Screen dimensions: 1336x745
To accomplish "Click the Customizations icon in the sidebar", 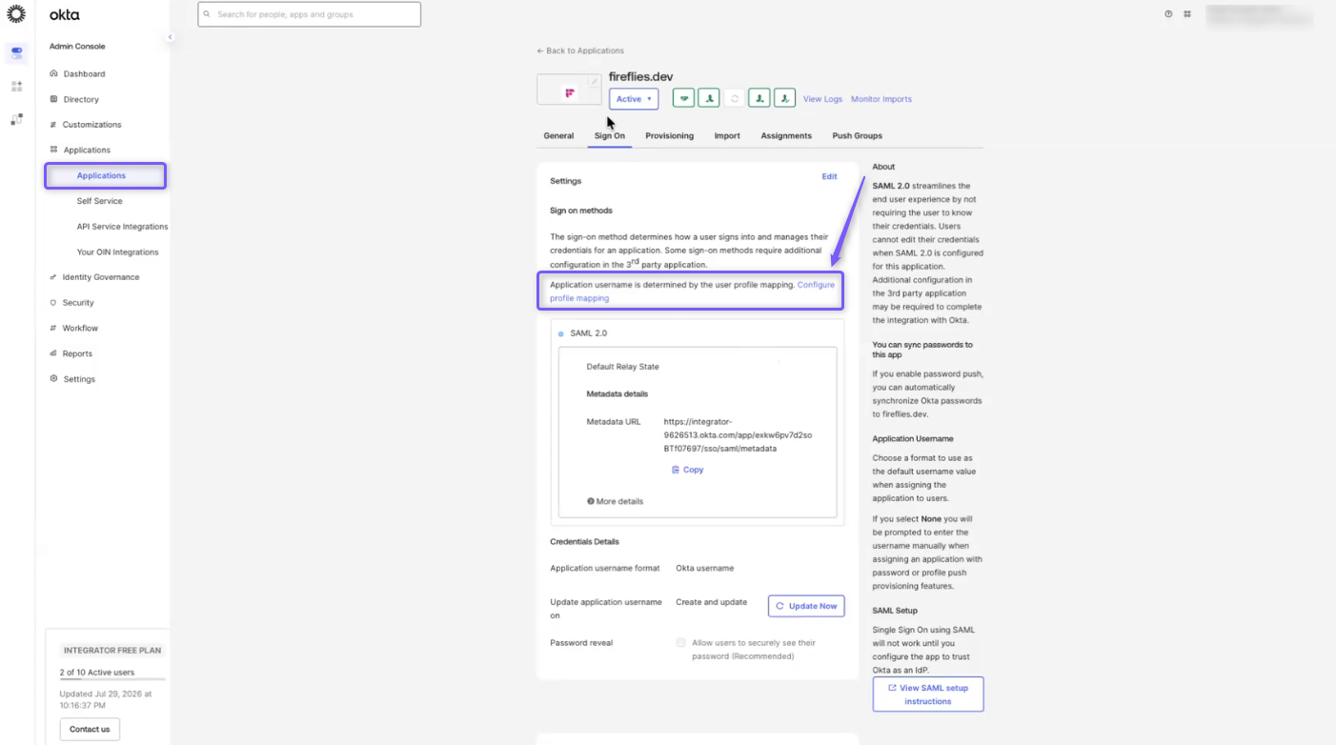I will tap(53, 125).
